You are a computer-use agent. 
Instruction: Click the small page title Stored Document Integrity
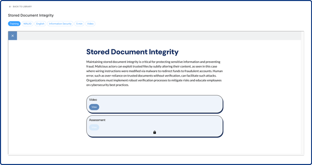(31, 15)
